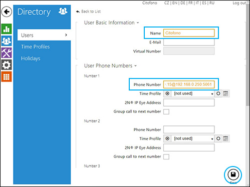The width and height of the screenshot is (250, 187).
Task: Click the Virtual Number field
Action: (189, 51)
